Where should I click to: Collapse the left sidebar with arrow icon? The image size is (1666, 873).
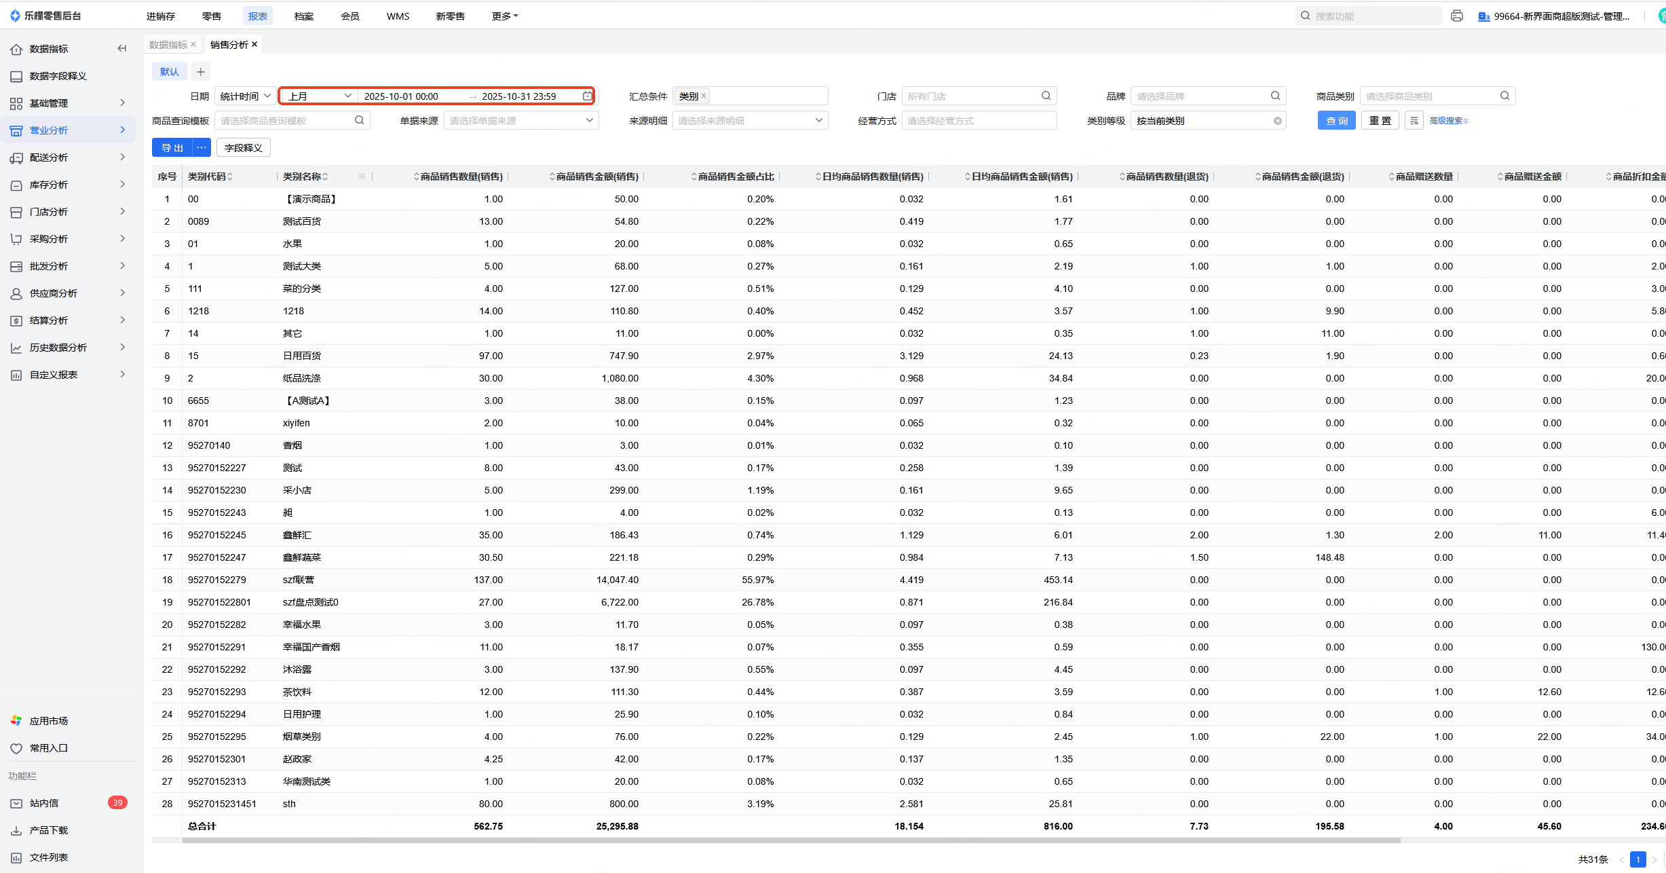[122, 48]
